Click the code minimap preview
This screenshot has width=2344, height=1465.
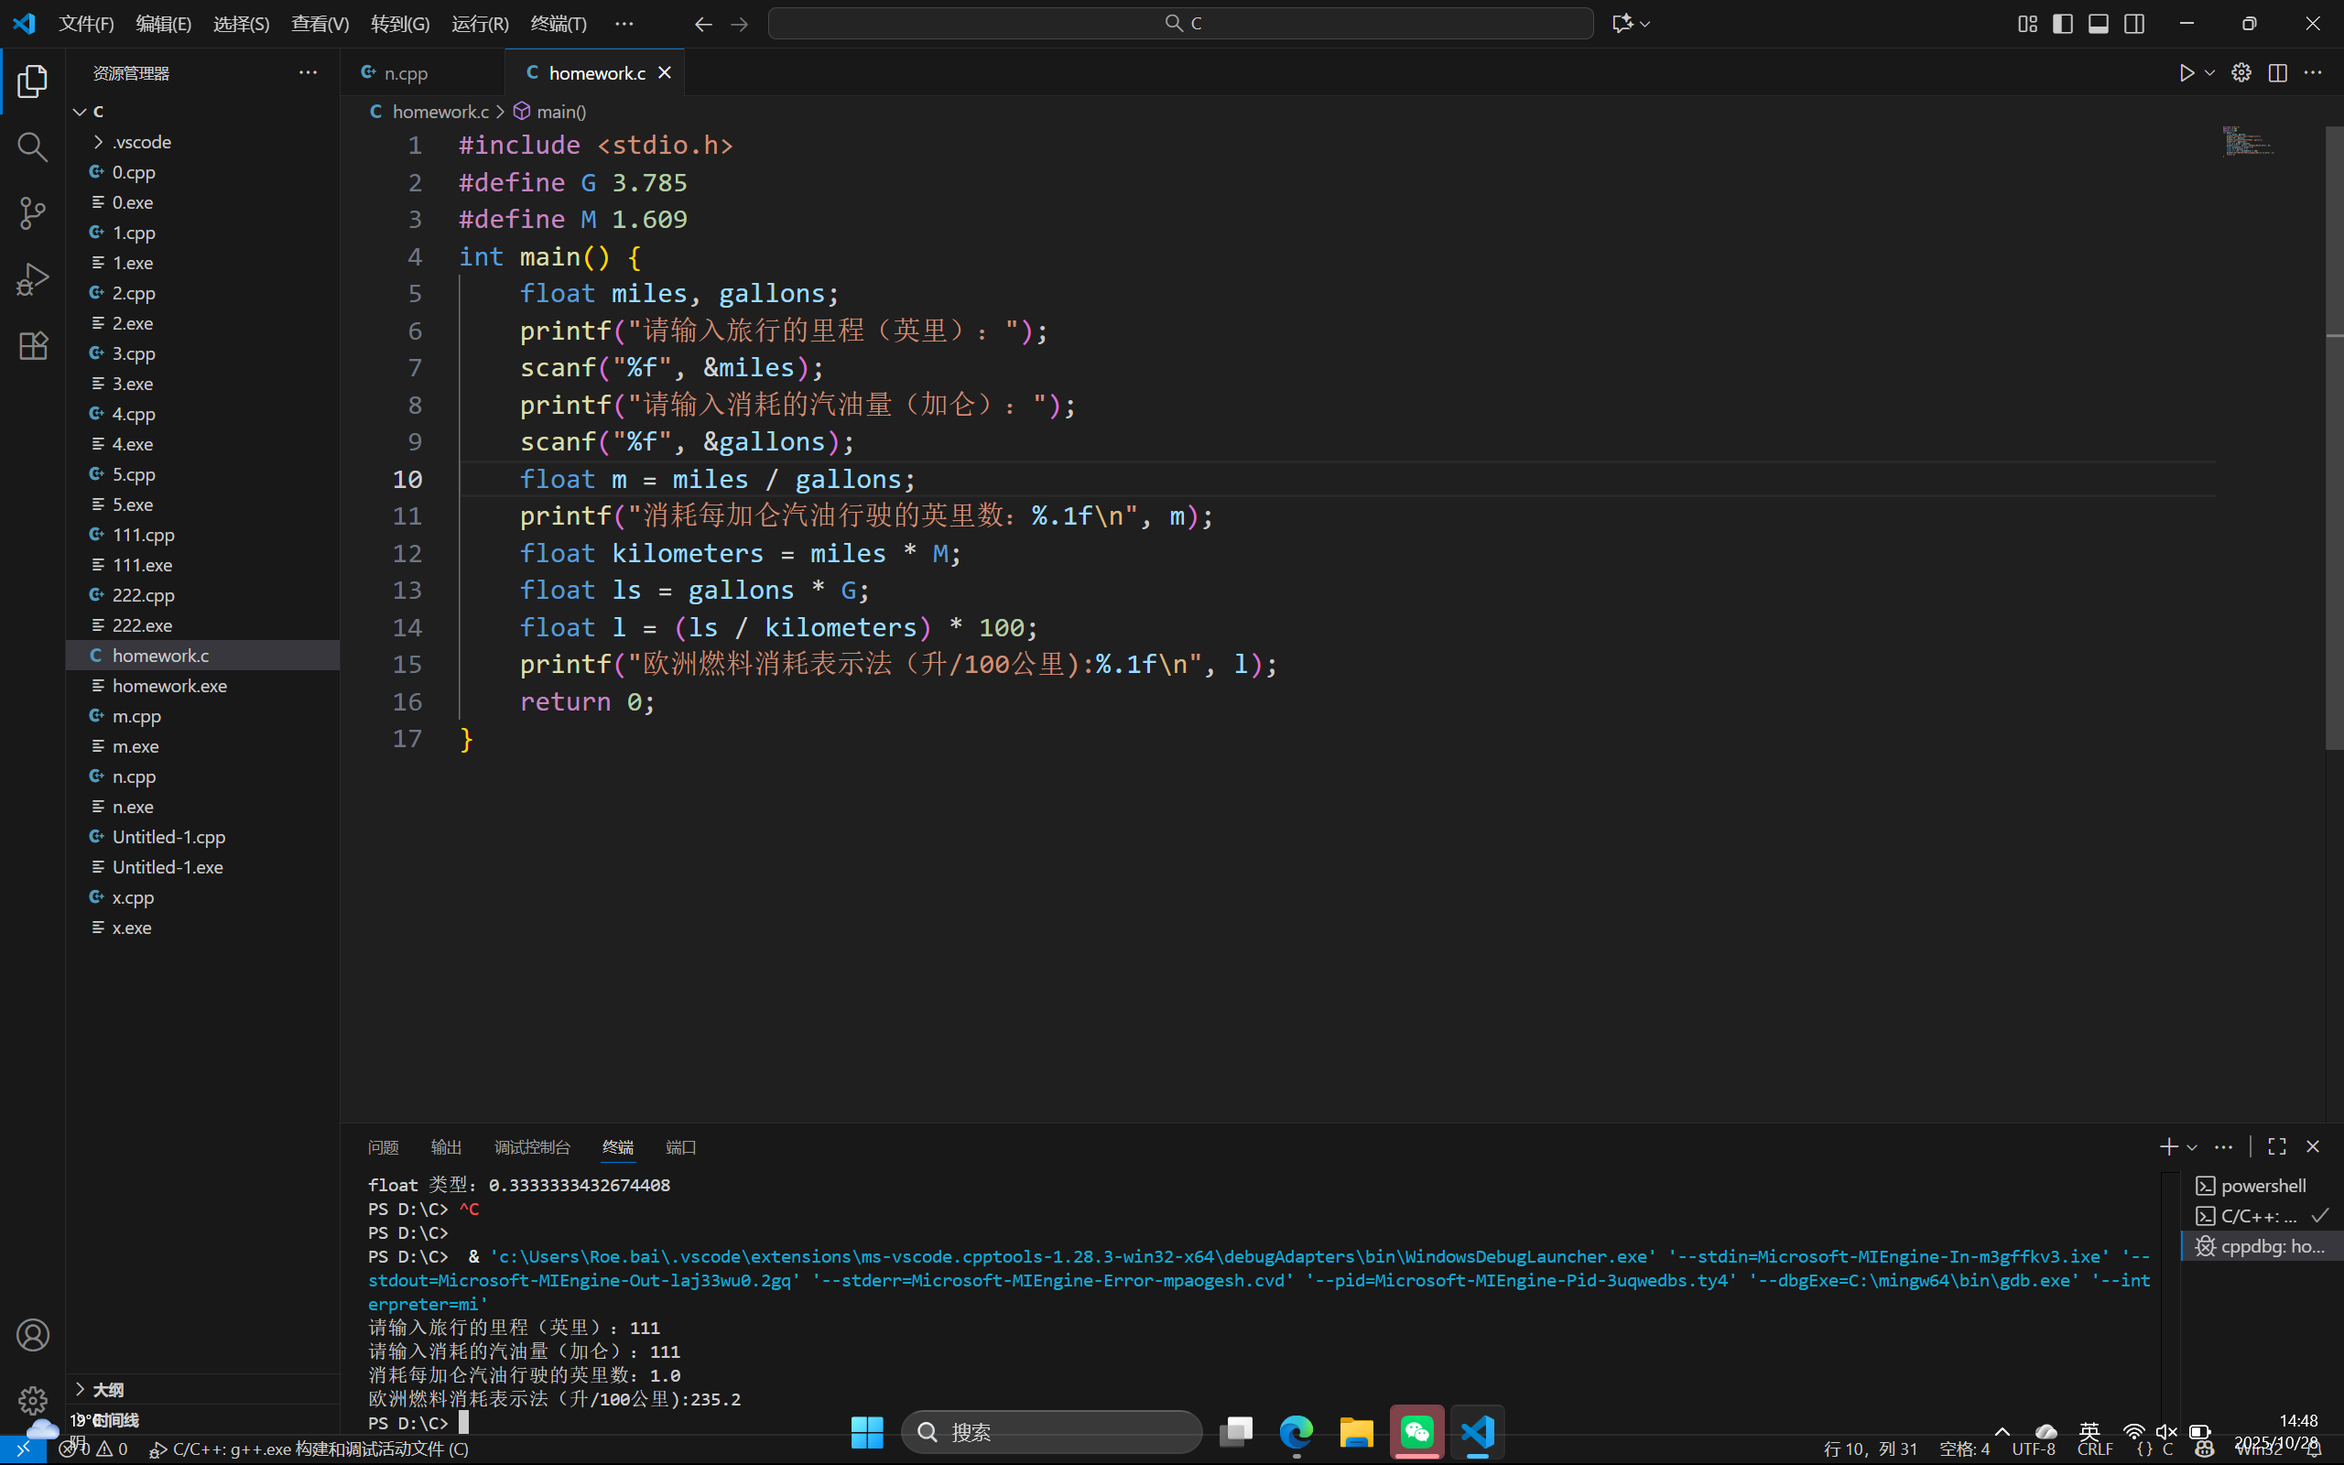click(2247, 143)
